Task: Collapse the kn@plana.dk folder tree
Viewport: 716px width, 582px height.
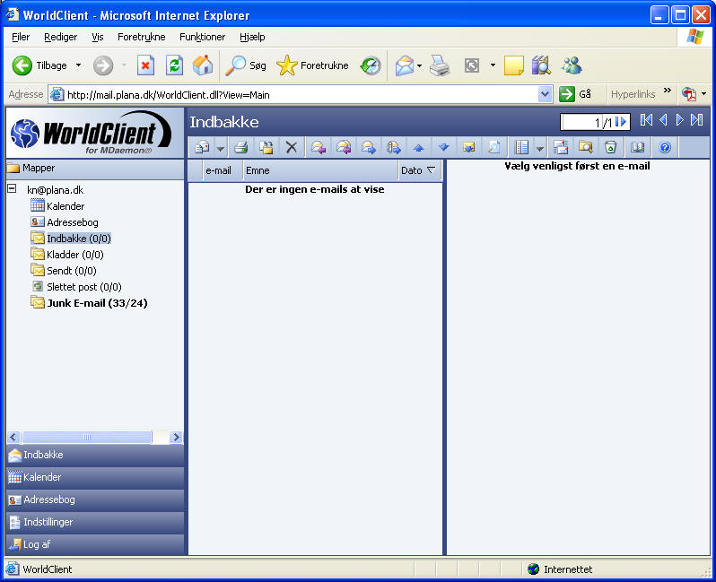Action: point(12,189)
